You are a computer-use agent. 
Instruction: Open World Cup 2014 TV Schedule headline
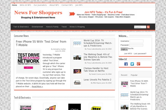pyautogui.click(x=98, y=43)
